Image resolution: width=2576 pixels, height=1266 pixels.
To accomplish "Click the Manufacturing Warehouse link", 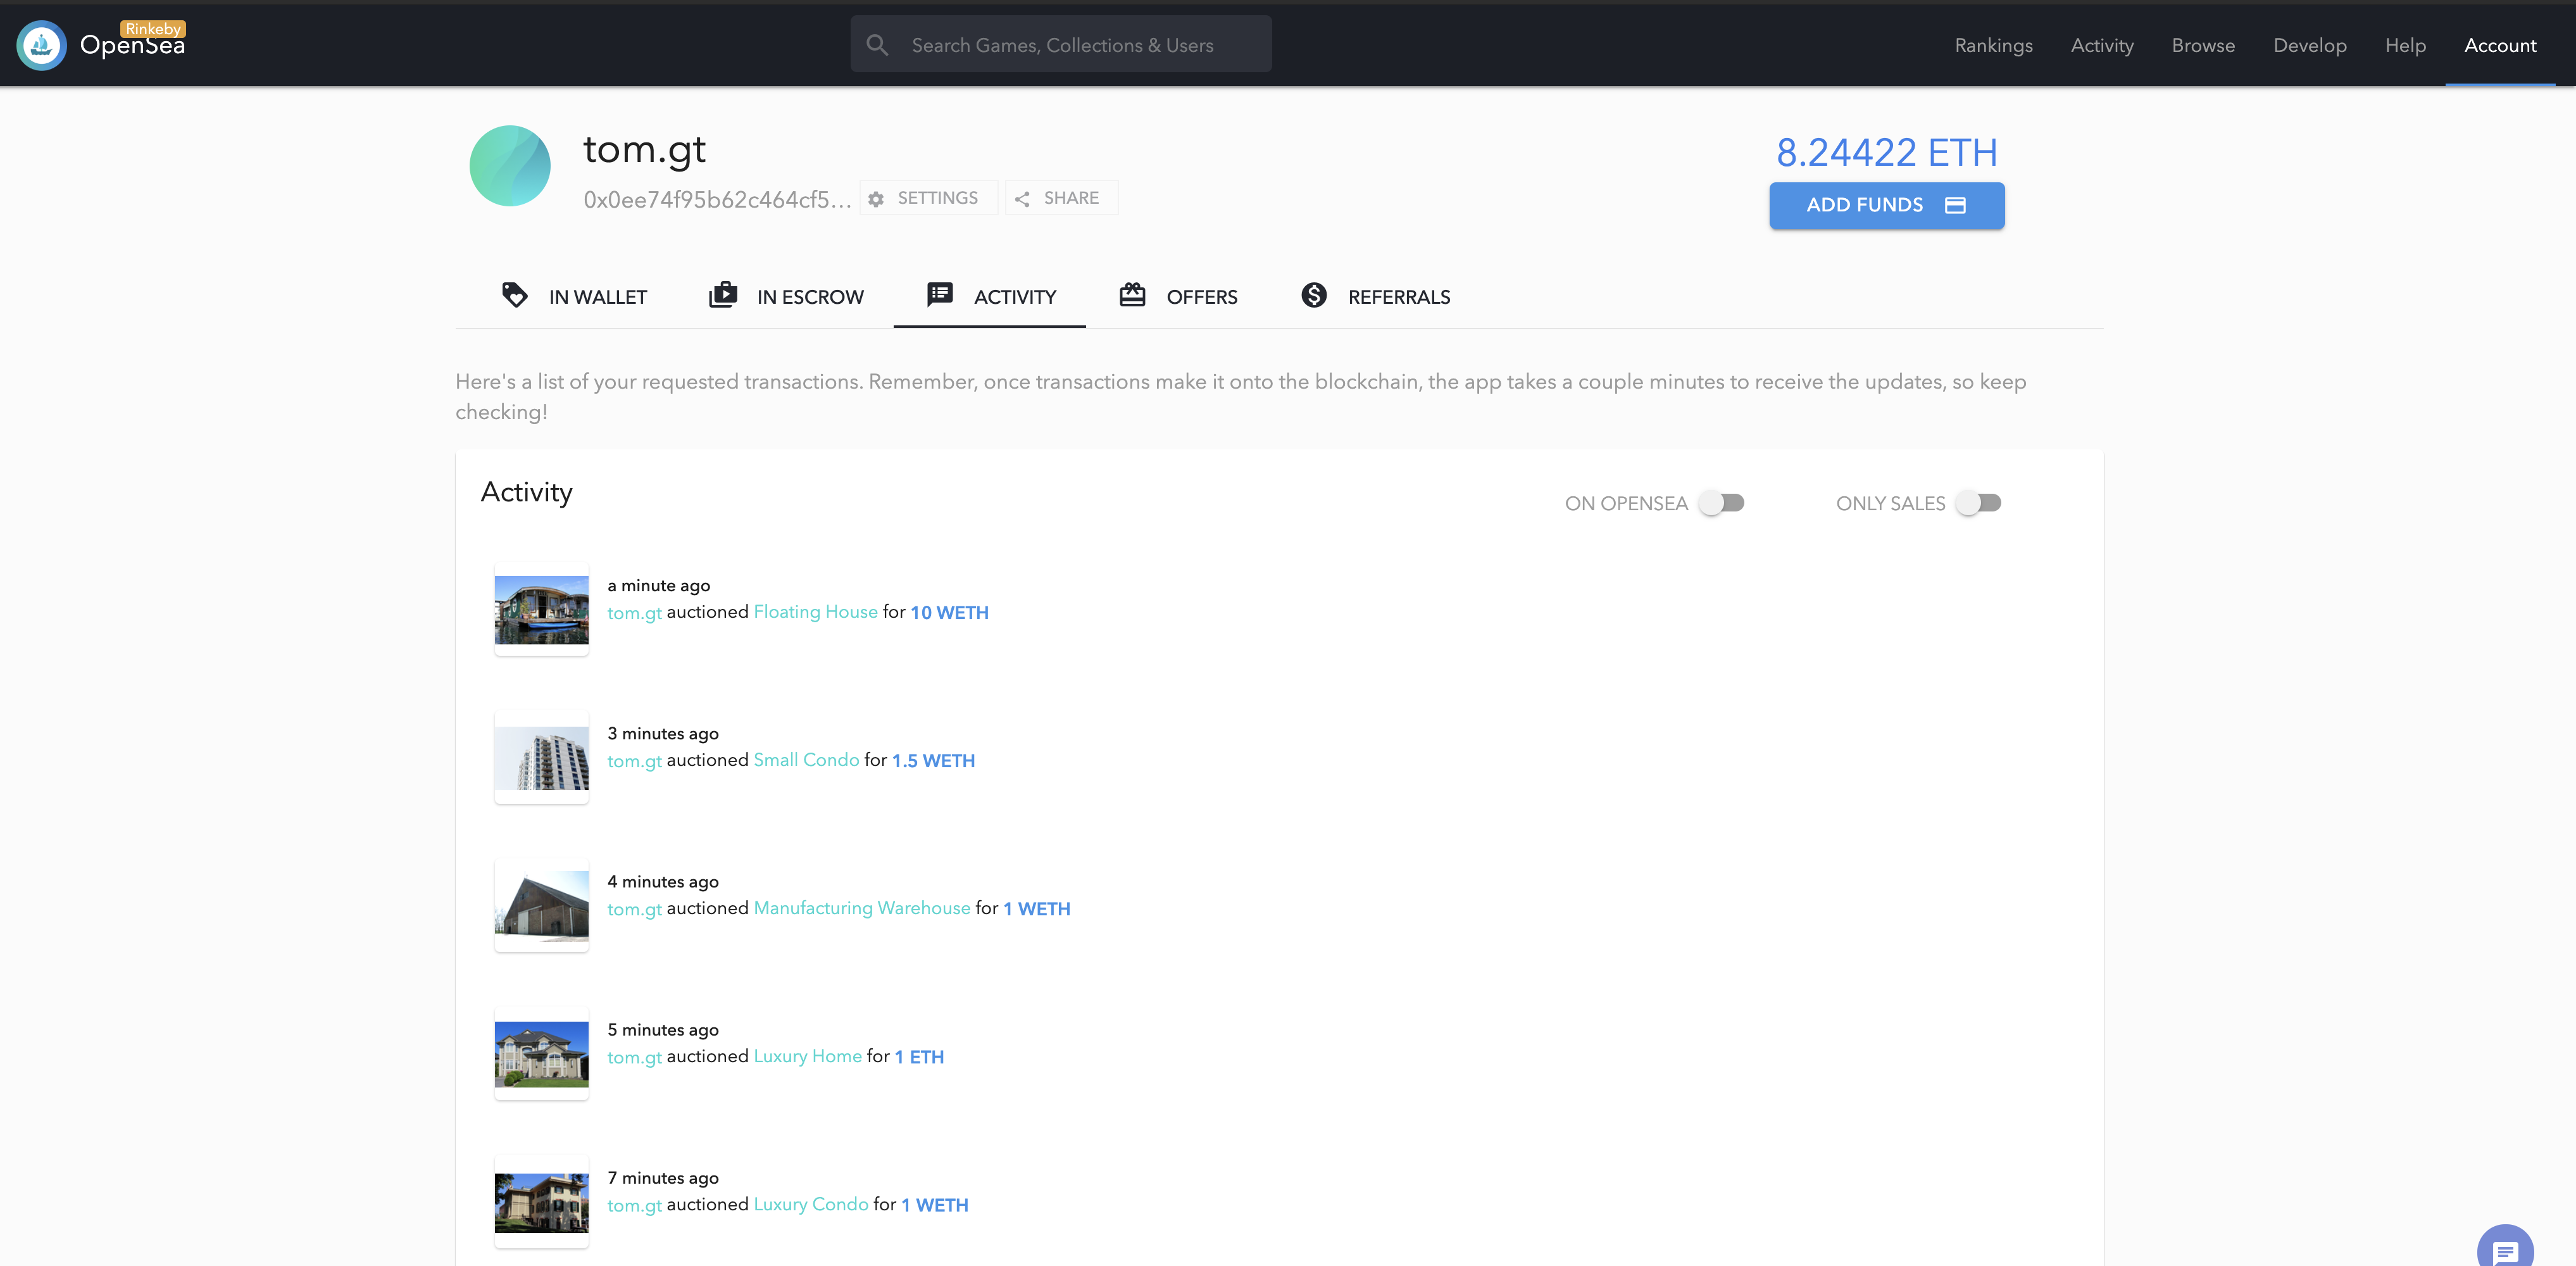I will point(861,908).
